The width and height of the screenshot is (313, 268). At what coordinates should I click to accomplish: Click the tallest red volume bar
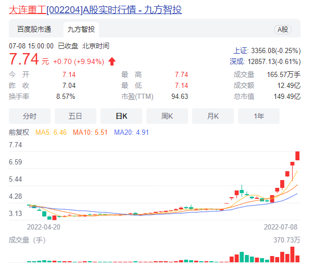pos(293,254)
